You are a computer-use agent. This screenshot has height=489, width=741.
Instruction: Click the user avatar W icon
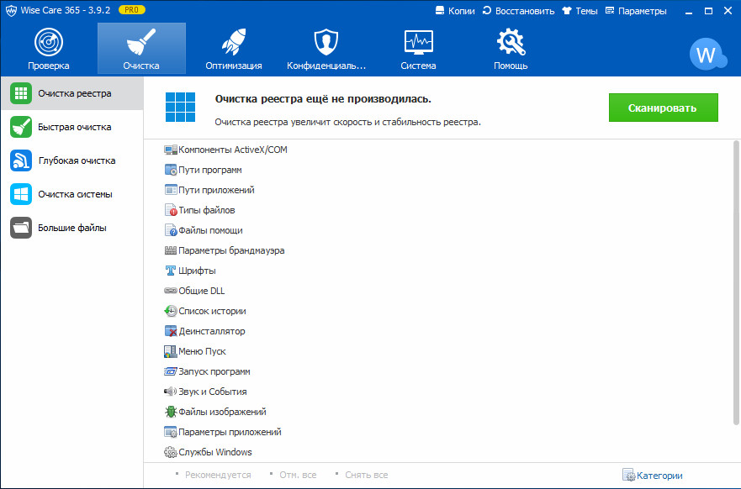[707, 55]
